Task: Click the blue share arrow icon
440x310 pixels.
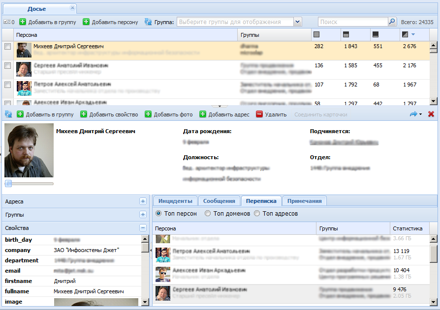Action: (413, 114)
